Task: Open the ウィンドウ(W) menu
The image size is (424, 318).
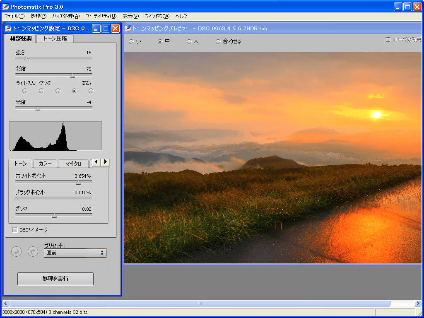Action: click(157, 16)
